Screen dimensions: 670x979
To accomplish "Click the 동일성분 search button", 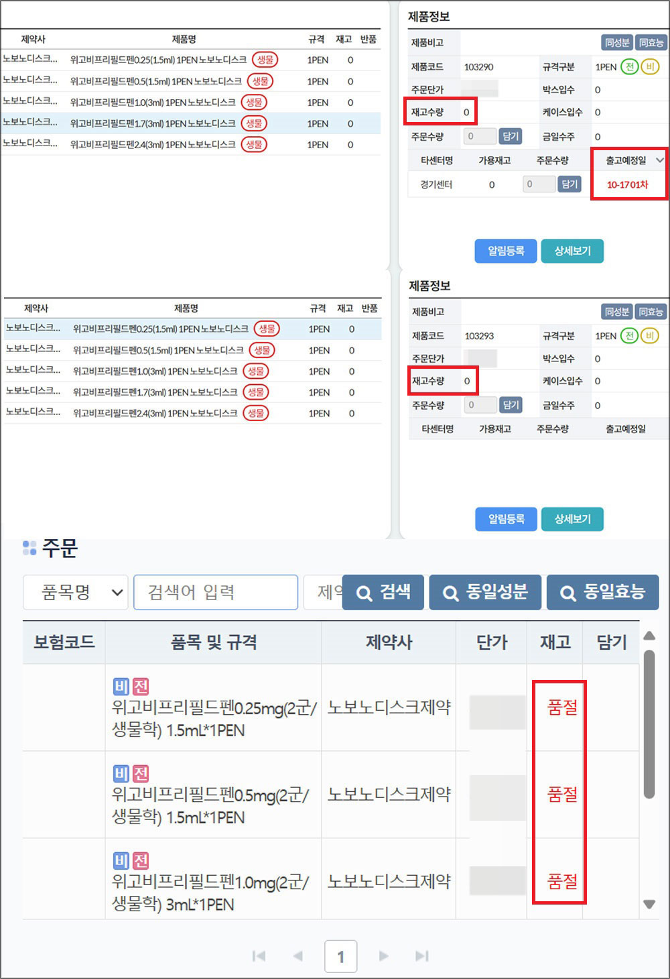I will click(485, 592).
